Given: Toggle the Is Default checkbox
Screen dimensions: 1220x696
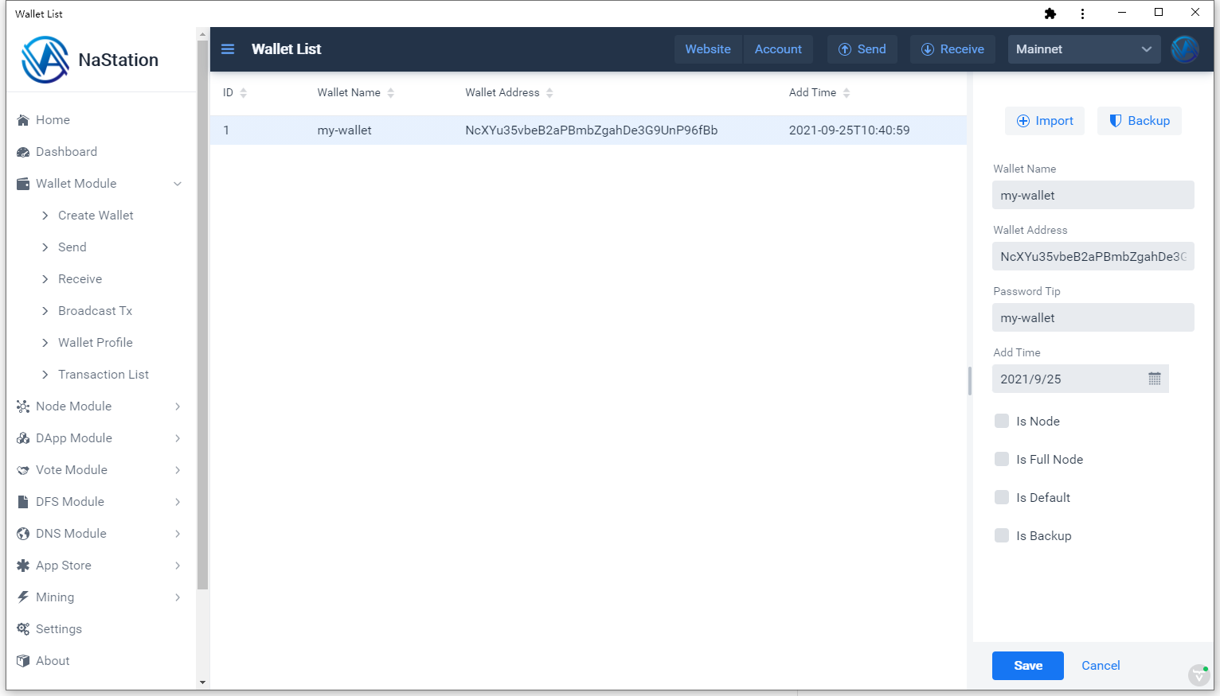Looking at the screenshot, I should (1002, 498).
